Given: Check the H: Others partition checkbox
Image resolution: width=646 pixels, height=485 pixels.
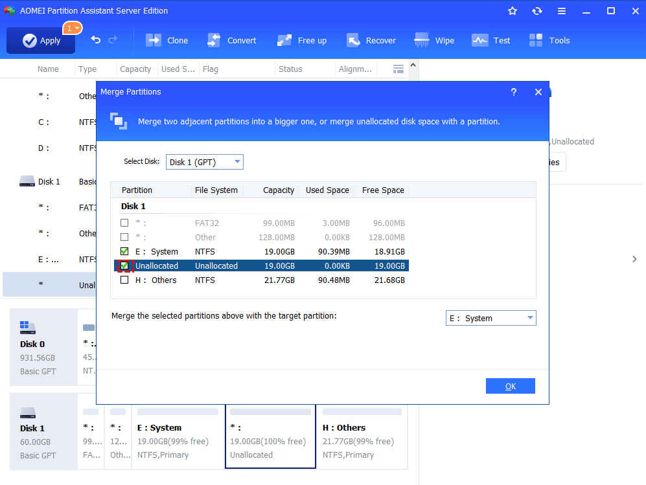Looking at the screenshot, I should pos(124,280).
